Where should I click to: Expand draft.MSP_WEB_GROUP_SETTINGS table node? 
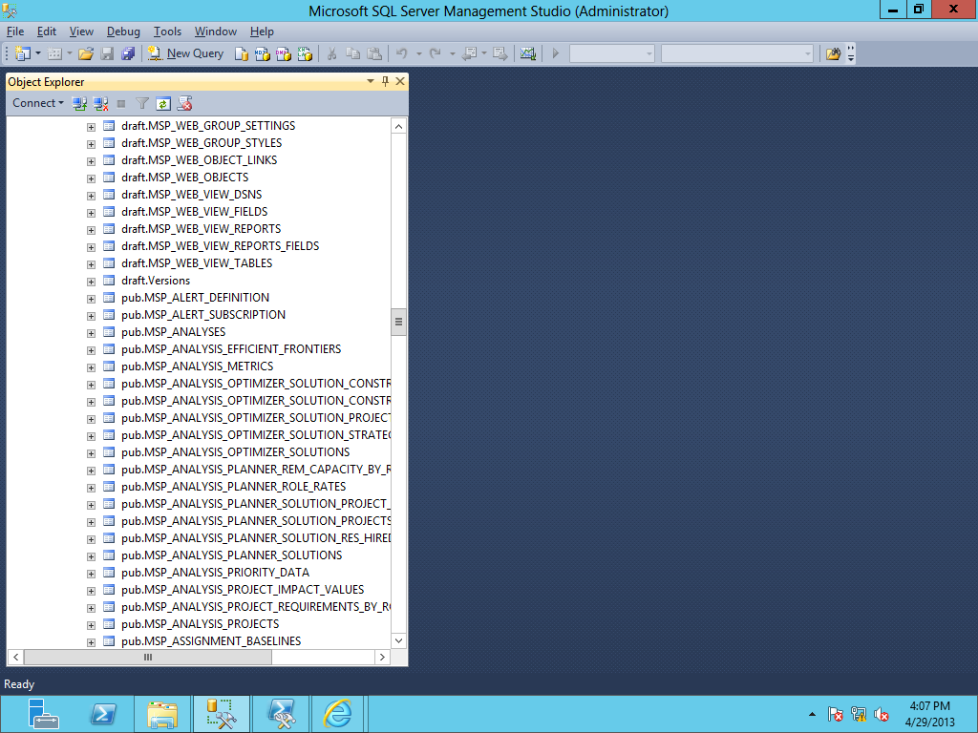click(x=91, y=127)
